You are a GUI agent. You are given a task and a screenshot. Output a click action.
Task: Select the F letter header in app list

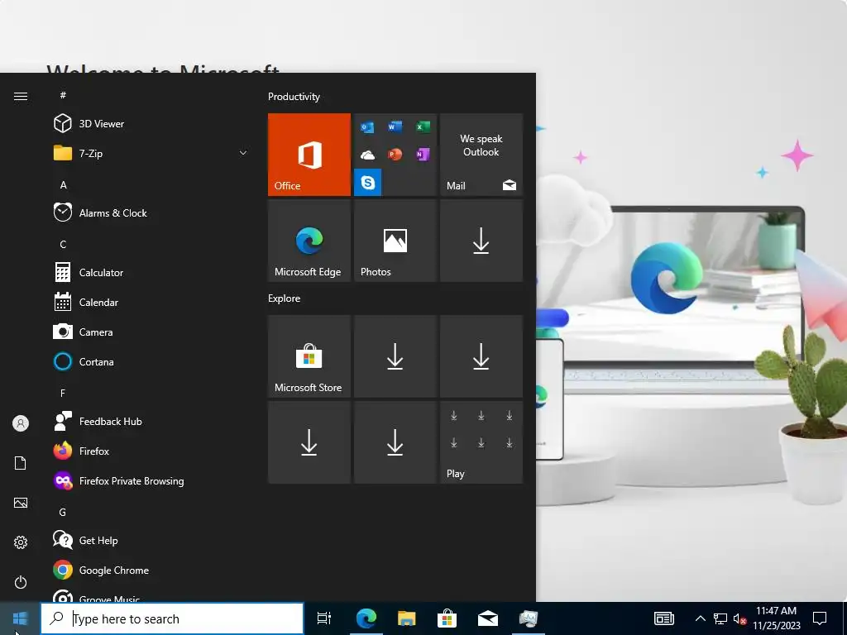(63, 393)
